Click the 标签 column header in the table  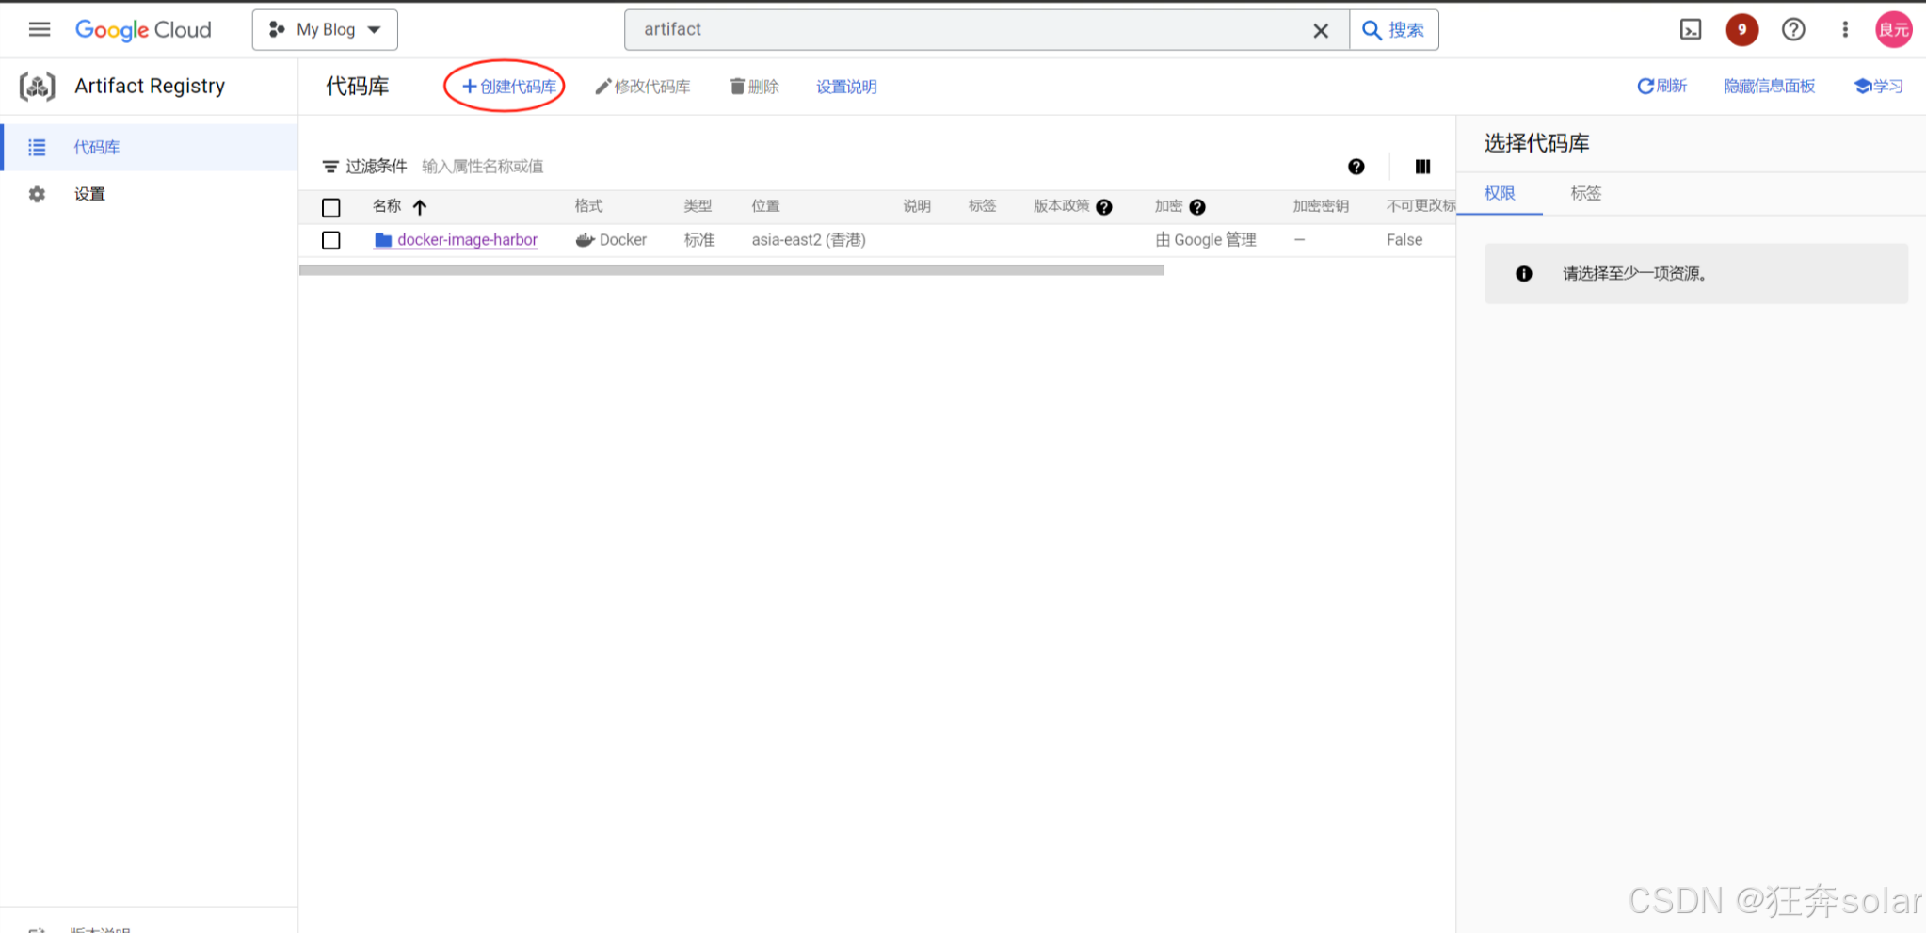click(x=982, y=206)
